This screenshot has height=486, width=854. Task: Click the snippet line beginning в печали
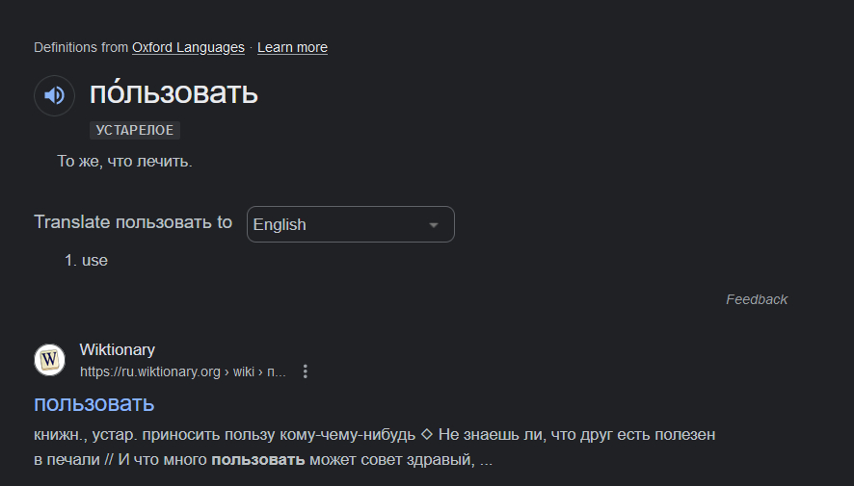(x=67, y=460)
